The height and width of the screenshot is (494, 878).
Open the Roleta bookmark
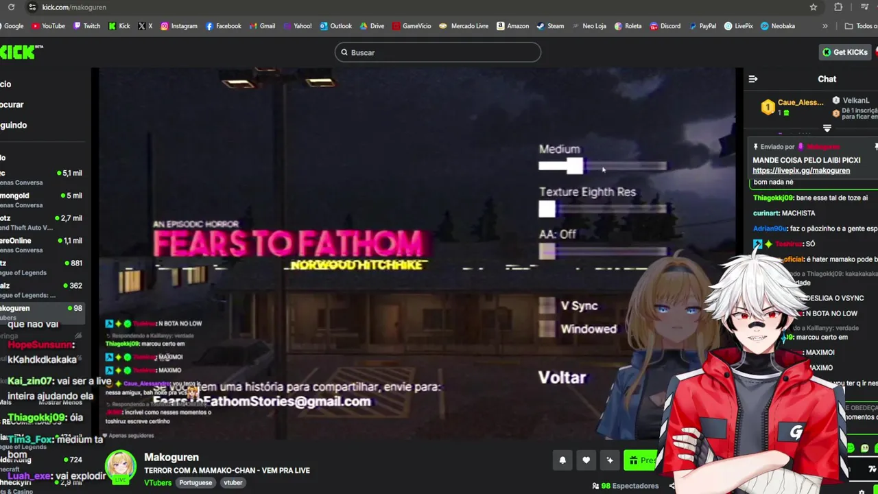coord(628,26)
